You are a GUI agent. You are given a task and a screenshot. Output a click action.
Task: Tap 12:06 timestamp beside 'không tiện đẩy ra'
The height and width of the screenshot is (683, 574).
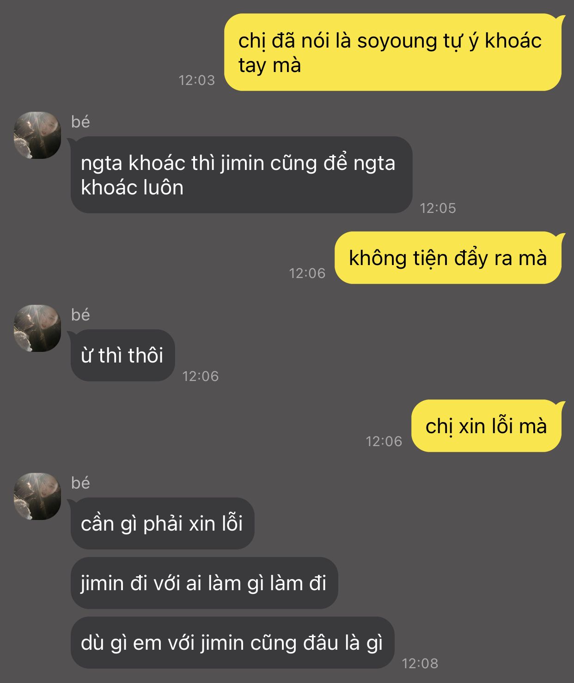[x=307, y=273]
